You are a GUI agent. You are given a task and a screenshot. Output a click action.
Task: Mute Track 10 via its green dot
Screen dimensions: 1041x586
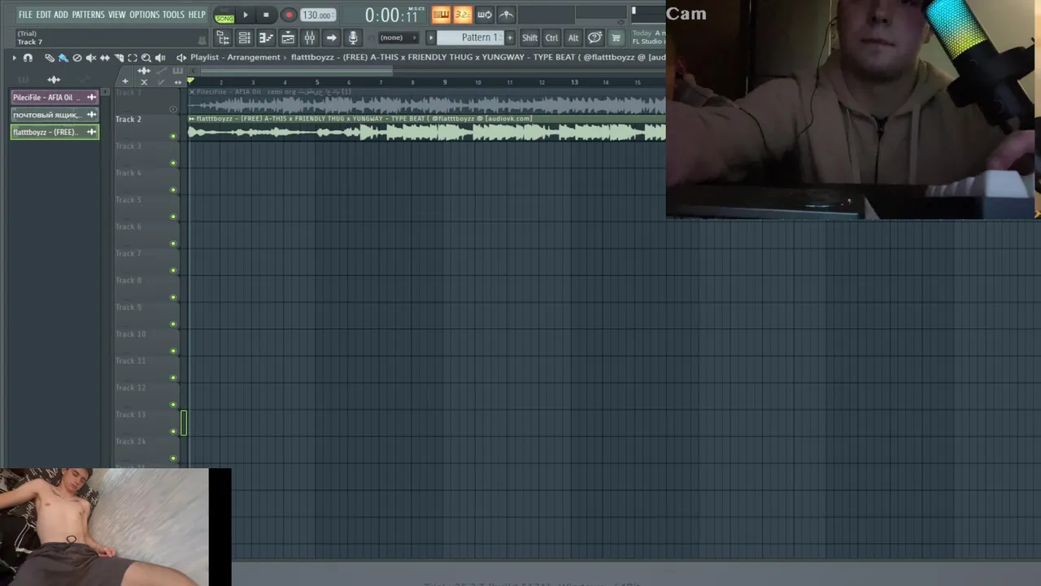(172, 351)
